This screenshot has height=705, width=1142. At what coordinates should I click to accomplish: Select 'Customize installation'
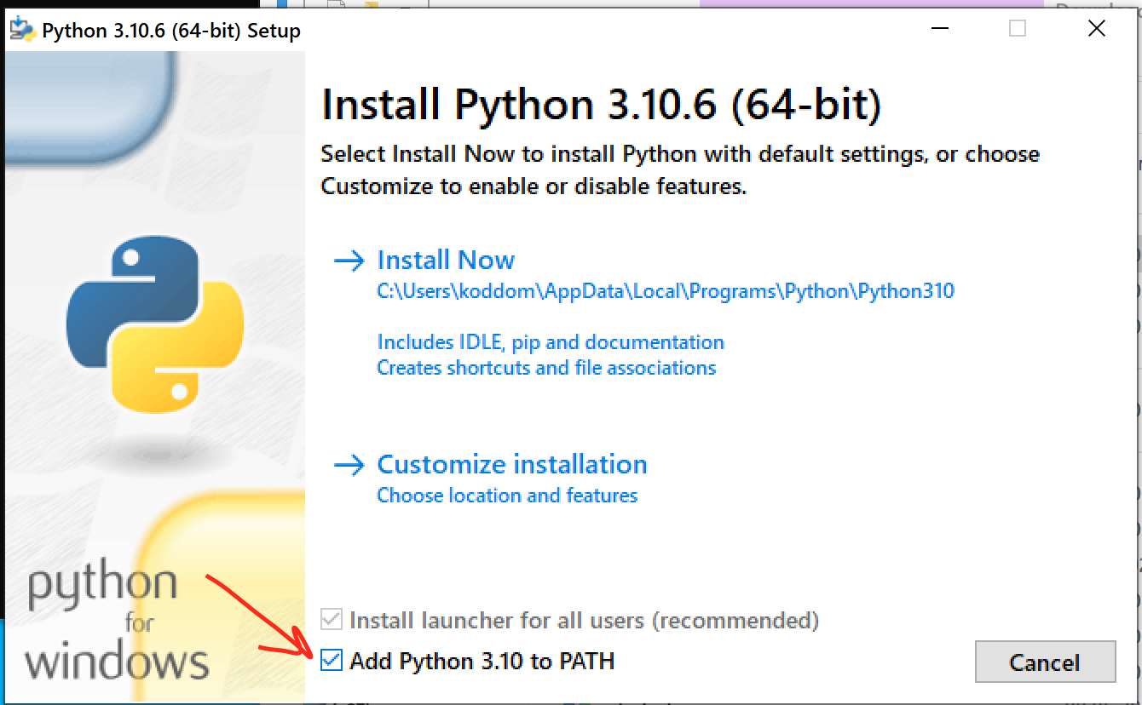pos(511,464)
